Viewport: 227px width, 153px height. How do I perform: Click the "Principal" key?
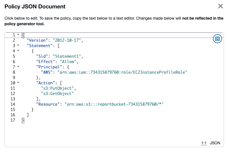(49, 67)
